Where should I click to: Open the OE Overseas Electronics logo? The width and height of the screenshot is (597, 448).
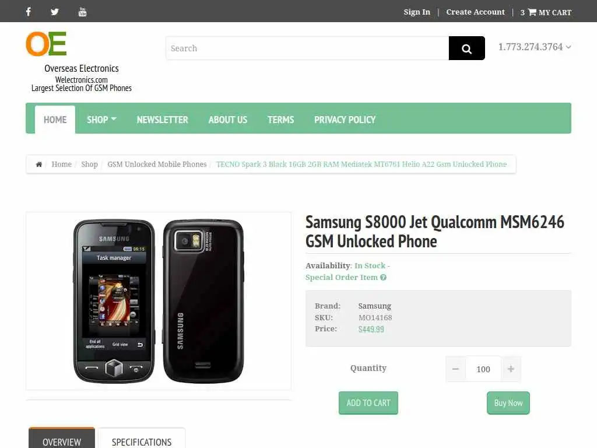coord(46,44)
